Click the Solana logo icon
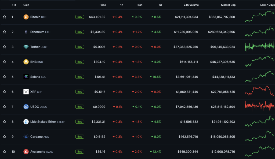The height and width of the screenshot is (159, 275). coord(26,77)
